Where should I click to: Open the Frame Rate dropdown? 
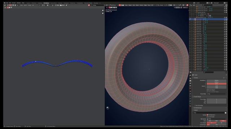click(x=217, y=94)
